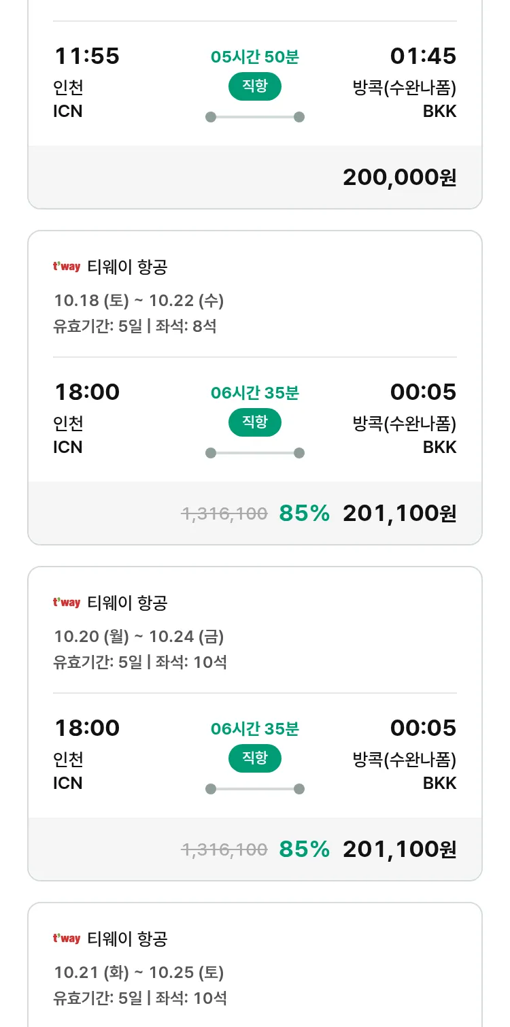
Task: Open the 10.20 (월) ~ 10.24 (금) date range
Action: pos(139,636)
